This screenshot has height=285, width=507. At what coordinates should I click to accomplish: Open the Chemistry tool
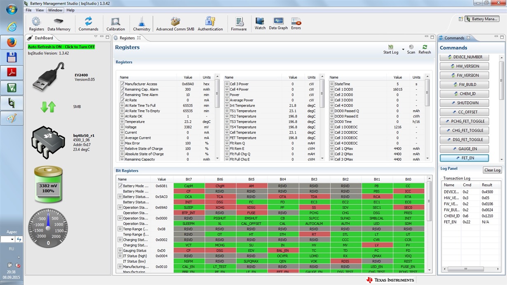(141, 24)
